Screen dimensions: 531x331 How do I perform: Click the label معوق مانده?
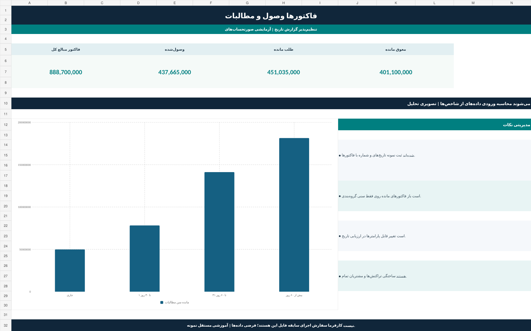point(396,49)
